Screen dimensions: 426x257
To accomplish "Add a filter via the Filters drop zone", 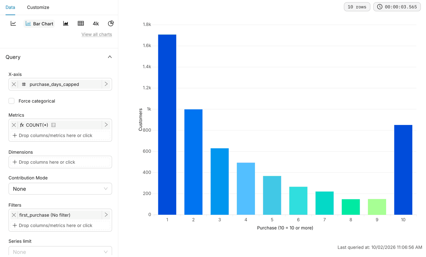I will tap(60, 225).
